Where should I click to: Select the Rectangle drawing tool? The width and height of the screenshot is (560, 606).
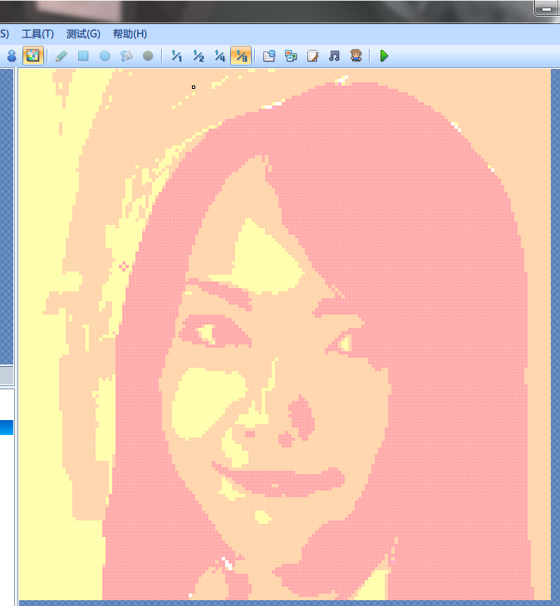pyautogui.click(x=83, y=56)
